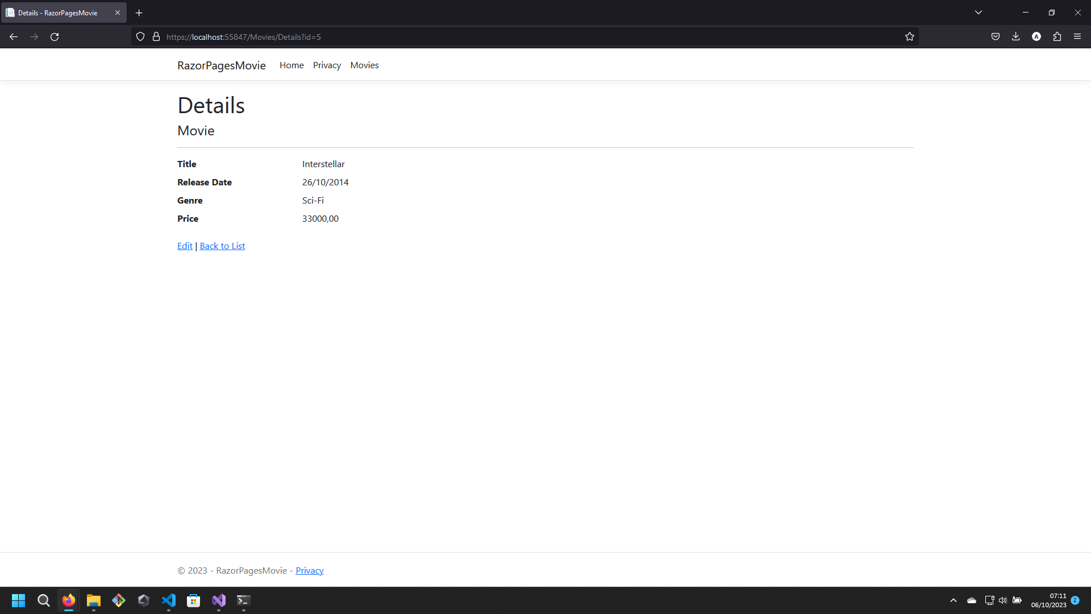This screenshot has height=614, width=1091.
Task: View site security lock information
Action: [156, 37]
